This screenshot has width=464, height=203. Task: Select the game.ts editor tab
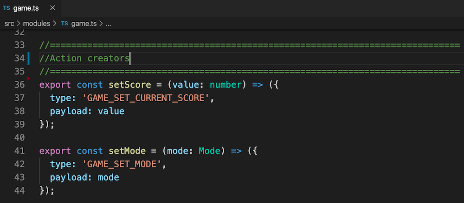(31, 8)
